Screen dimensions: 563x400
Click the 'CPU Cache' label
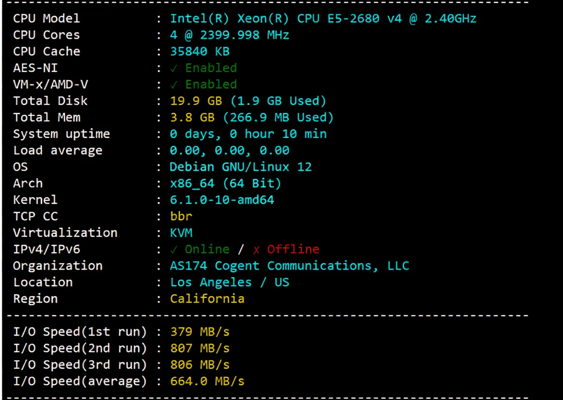46,51
